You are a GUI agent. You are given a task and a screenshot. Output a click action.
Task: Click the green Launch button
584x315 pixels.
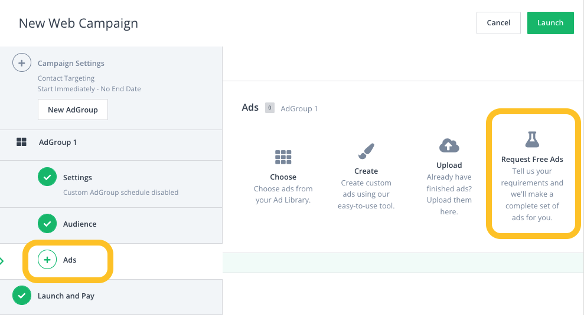[x=550, y=22]
